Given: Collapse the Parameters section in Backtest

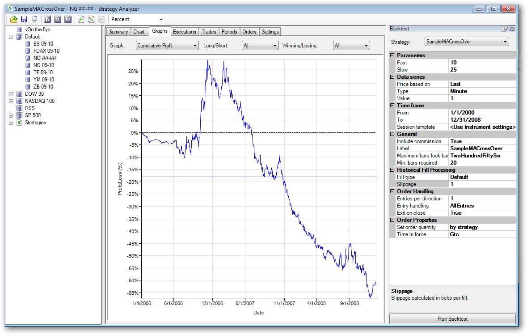Looking at the screenshot, I should [x=392, y=55].
